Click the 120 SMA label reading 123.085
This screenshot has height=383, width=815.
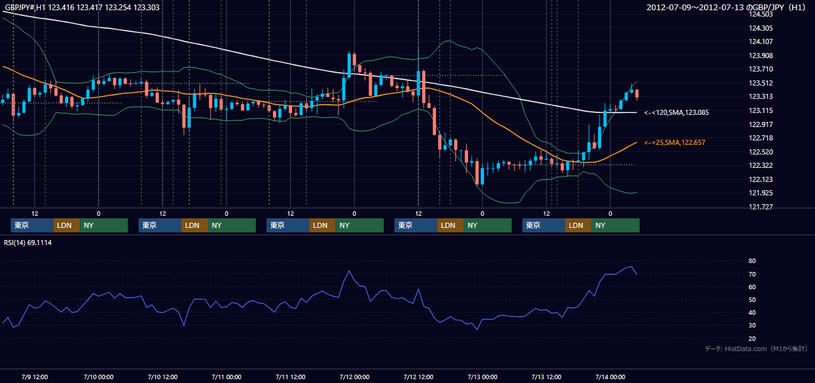coord(677,112)
